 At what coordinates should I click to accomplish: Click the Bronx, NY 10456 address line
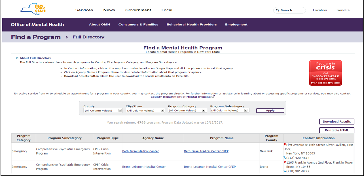point(298,167)
